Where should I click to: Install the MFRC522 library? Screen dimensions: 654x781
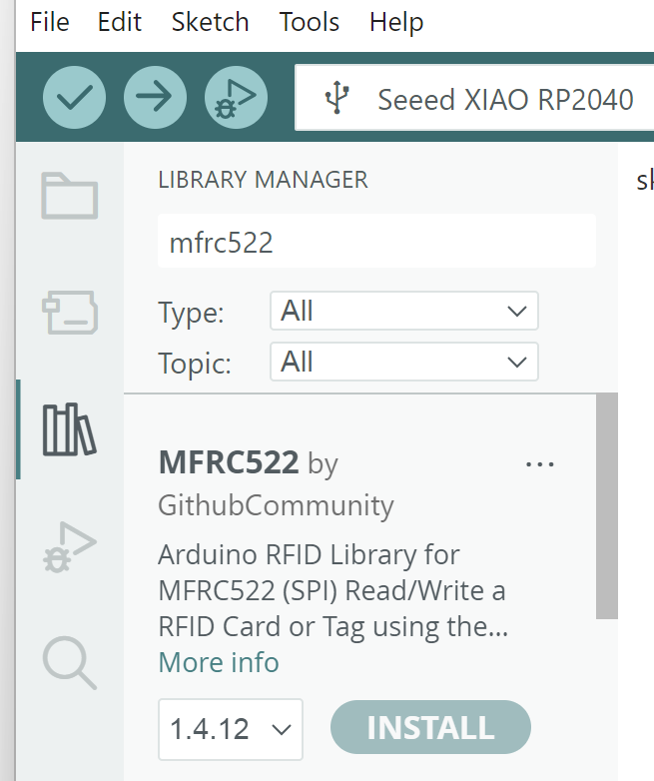click(x=430, y=728)
